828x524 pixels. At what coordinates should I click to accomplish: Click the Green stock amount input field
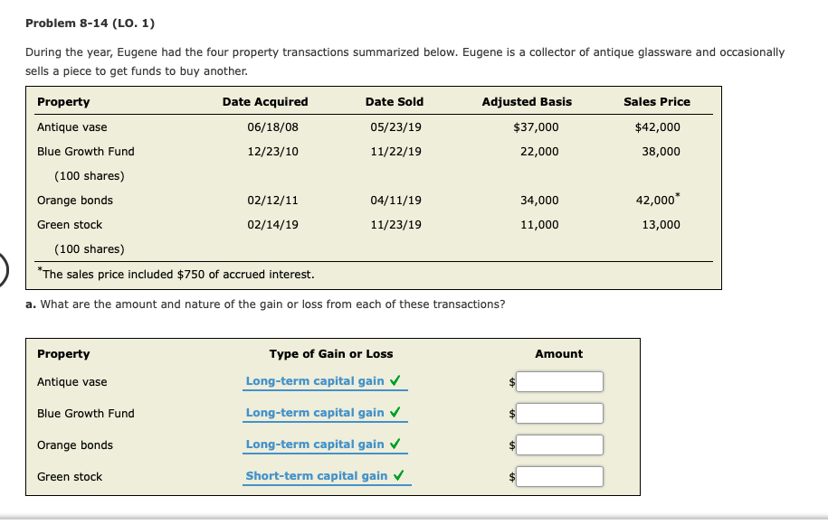pyautogui.click(x=559, y=476)
